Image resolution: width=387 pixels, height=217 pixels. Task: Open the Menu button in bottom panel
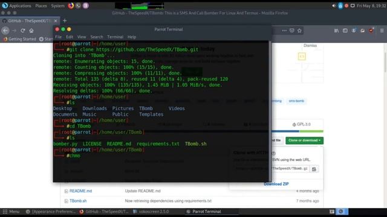pyautogui.click(x=11, y=212)
